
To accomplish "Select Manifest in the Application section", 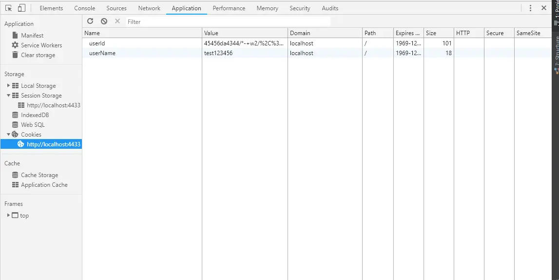I will tap(32, 35).
